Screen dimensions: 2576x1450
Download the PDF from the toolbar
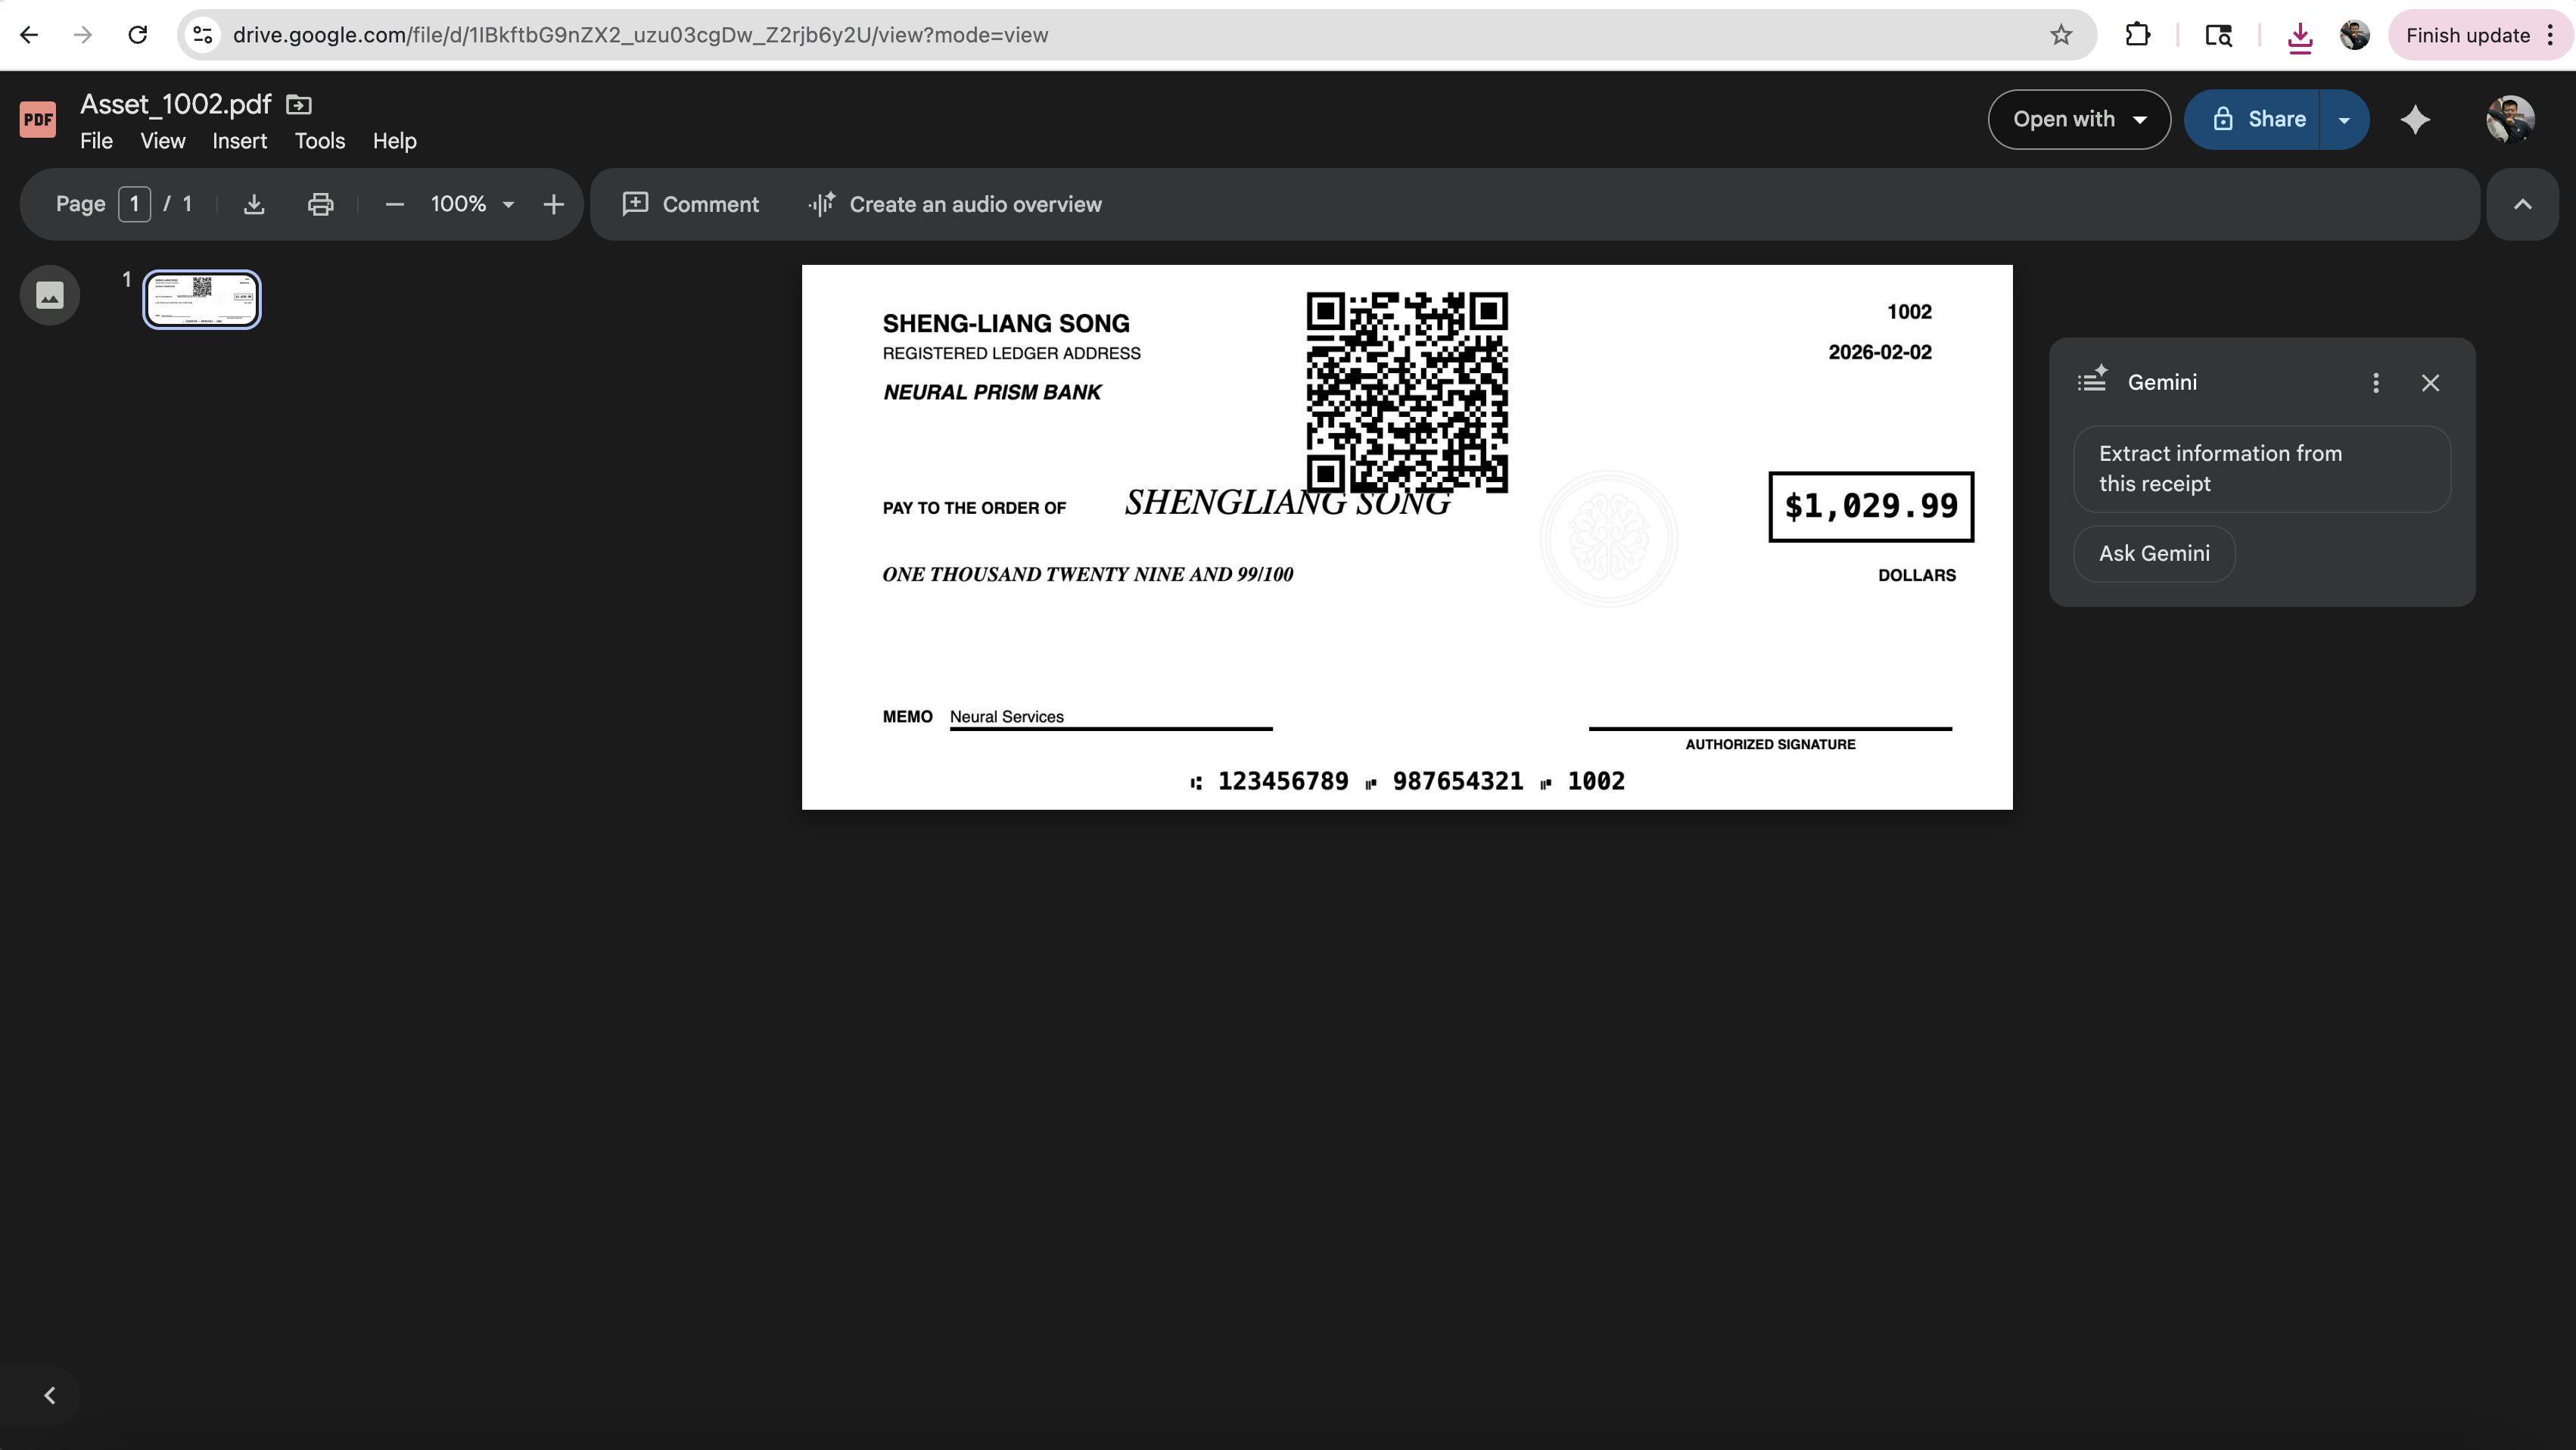point(254,204)
